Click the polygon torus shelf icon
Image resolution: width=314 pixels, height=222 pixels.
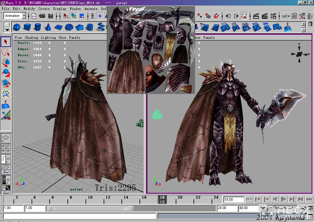pos(69,27)
